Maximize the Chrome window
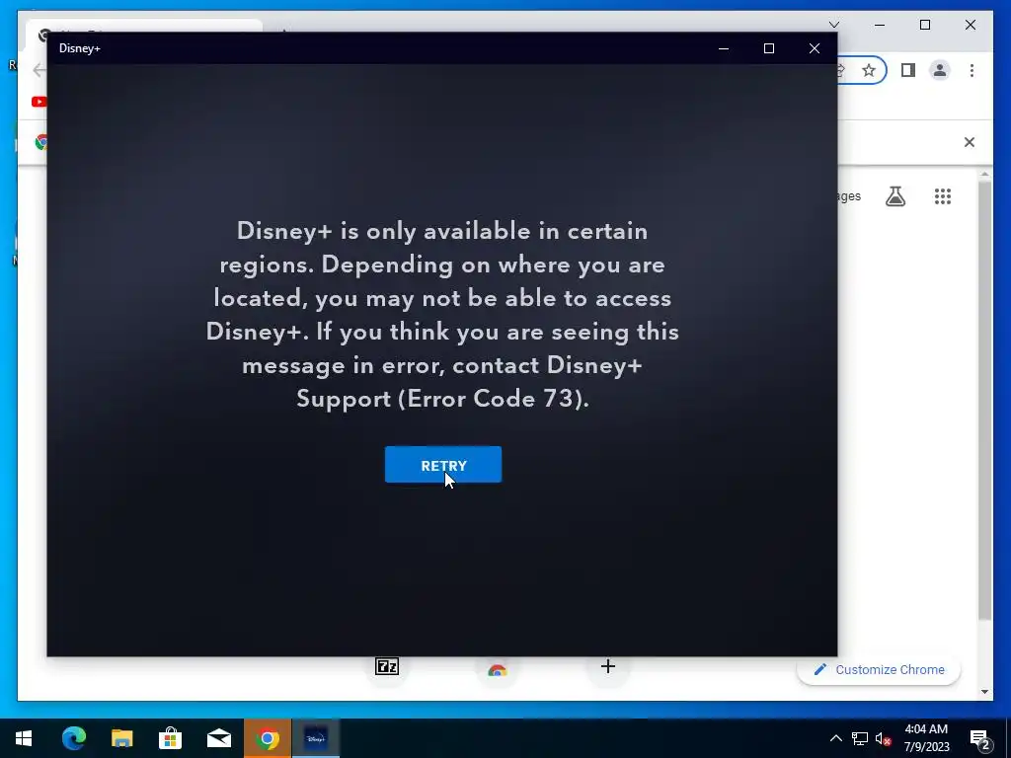 924,25
